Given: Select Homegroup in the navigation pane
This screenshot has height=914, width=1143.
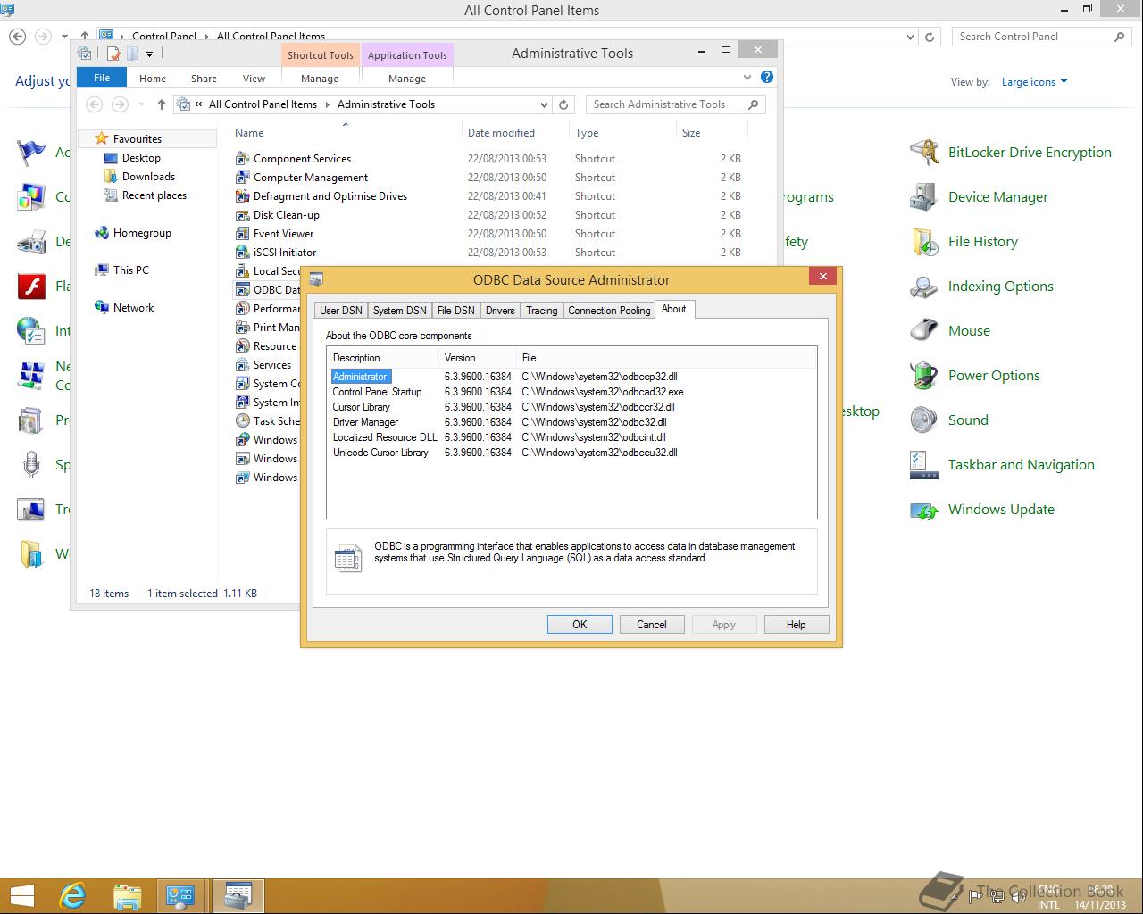Looking at the screenshot, I should click(142, 233).
